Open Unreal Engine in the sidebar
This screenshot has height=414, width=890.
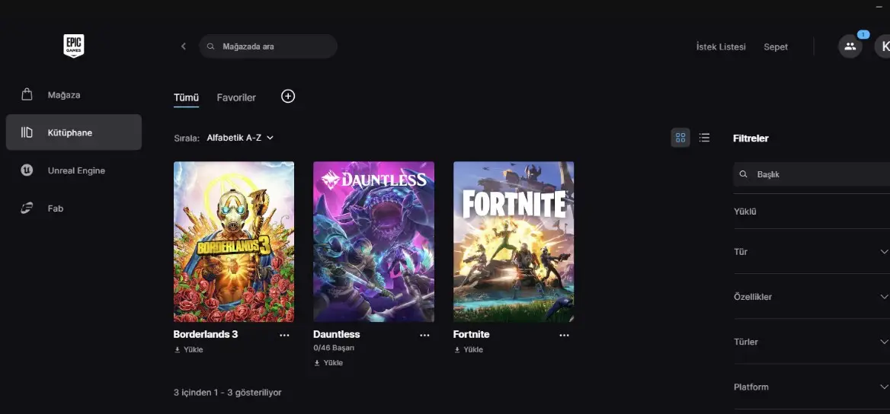pyautogui.click(x=75, y=170)
